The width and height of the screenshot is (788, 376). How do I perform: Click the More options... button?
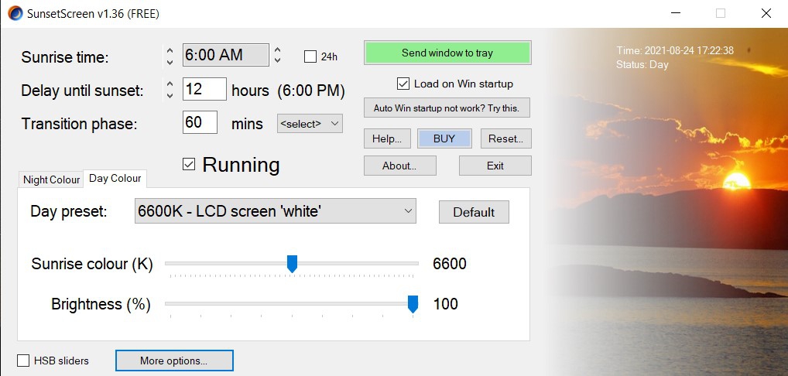point(174,361)
